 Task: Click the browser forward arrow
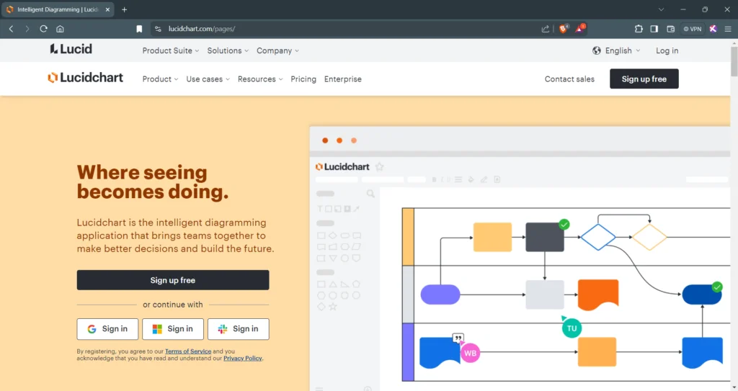(x=27, y=29)
